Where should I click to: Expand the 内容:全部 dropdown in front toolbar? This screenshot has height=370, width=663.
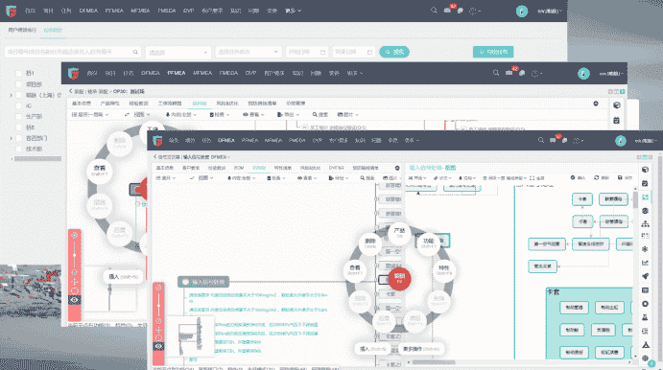pyautogui.click(x=242, y=178)
